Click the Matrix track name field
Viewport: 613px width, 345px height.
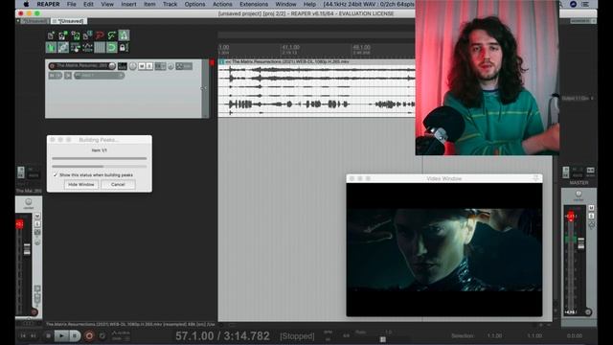point(81,66)
